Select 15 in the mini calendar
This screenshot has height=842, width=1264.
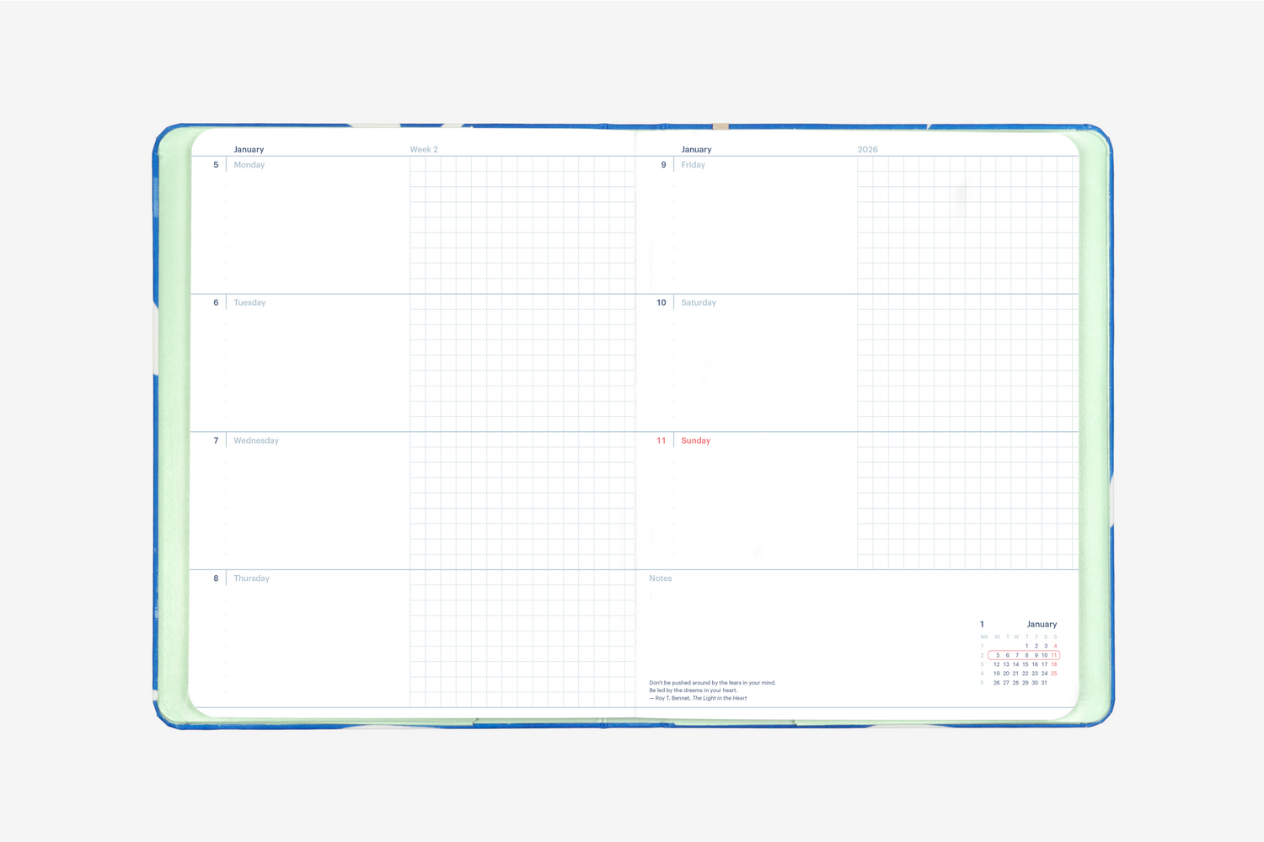1025,664
